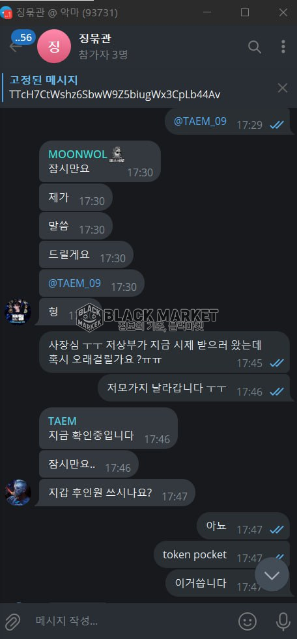Go back using the arrow with unread badge
297x639 pixels.
click(x=16, y=46)
